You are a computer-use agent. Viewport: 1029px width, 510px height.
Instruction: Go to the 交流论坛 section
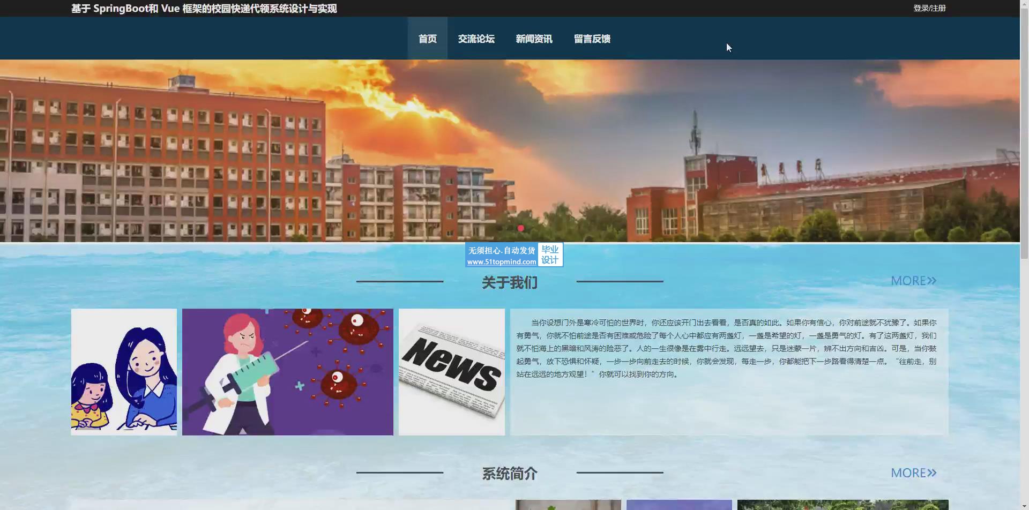(476, 39)
